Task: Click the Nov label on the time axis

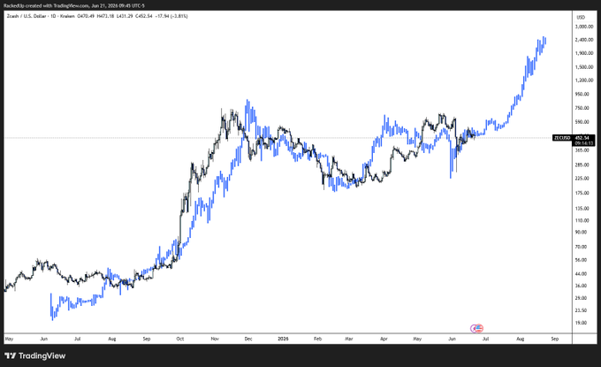Action: (215, 339)
